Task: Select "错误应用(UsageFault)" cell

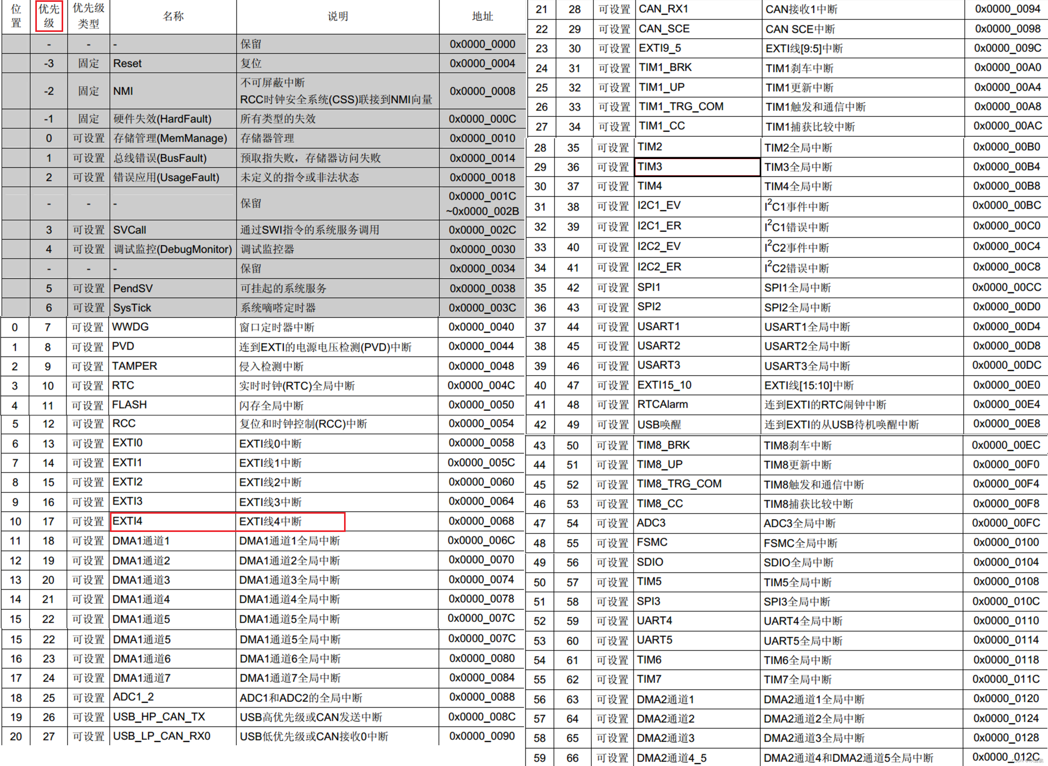Action: [x=173, y=178]
